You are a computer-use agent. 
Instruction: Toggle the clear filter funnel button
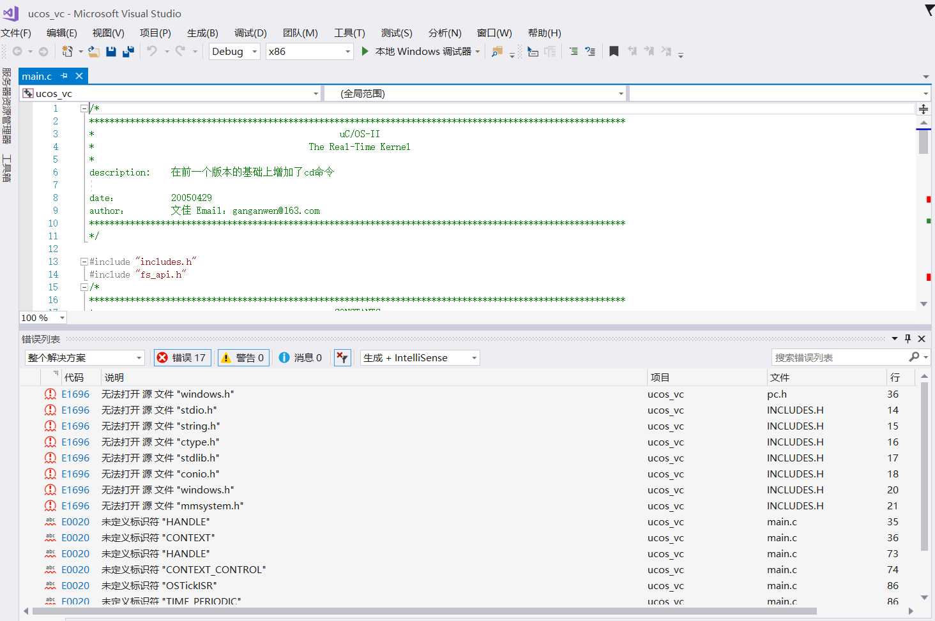pos(342,357)
